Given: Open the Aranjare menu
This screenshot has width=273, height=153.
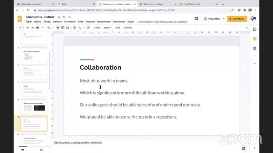Looking at the screenshot, I should pos(90,22).
